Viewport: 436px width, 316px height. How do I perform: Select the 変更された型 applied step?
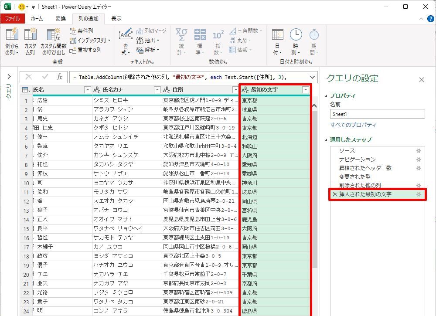coord(354,177)
